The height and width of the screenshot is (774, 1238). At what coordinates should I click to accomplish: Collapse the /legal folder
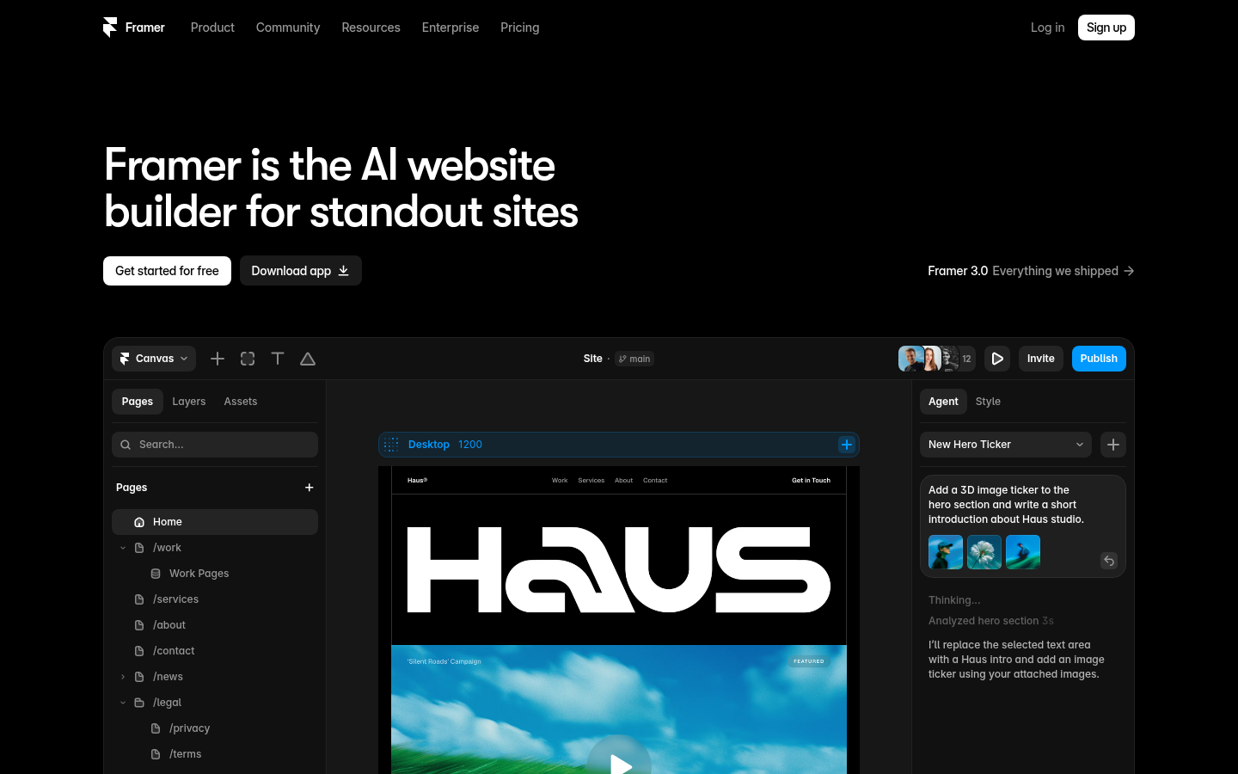[123, 703]
